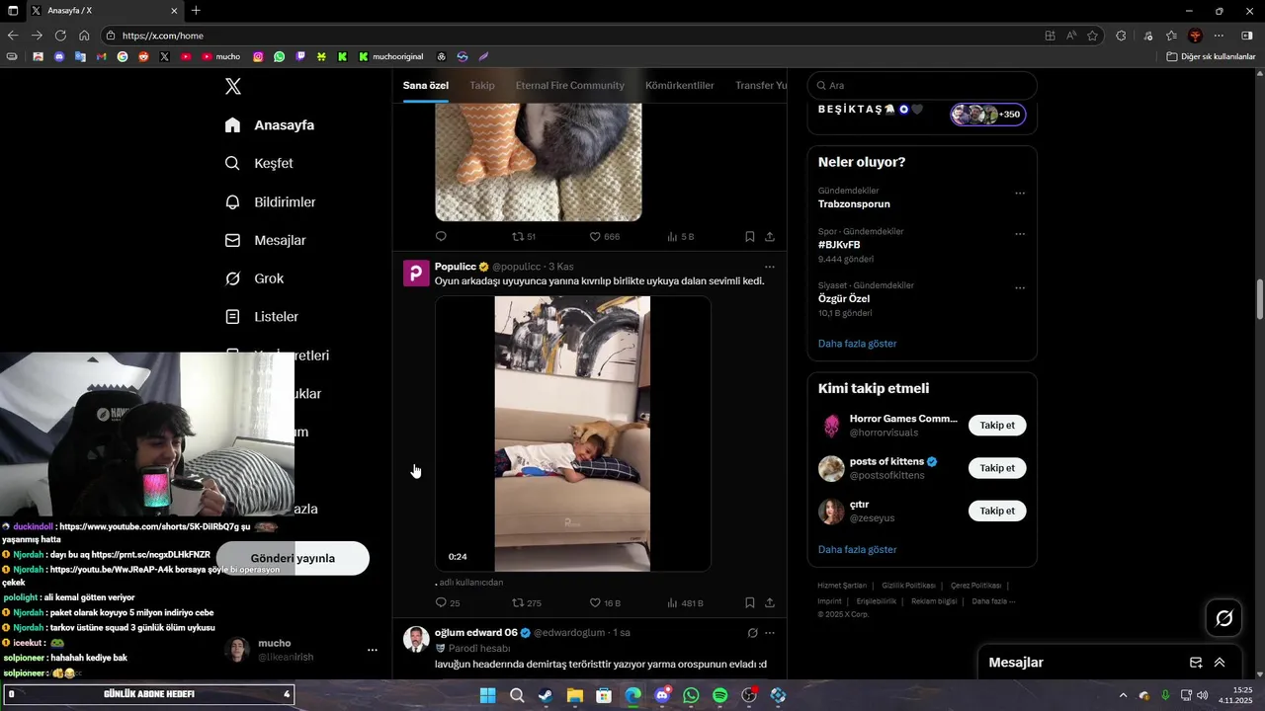Viewport: 1265px width, 711px height.
Task: Open Diğer sık kullanılanlar folder
Action: (x=1211, y=57)
